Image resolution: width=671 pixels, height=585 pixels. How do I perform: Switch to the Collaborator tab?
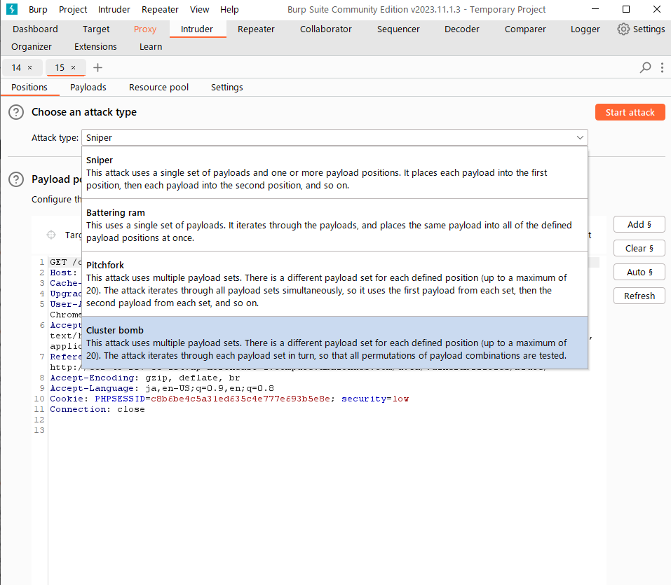pyautogui.click(x=325, y=29)
